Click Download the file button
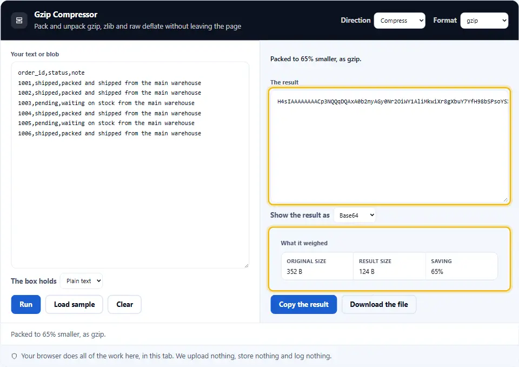This screenshot has height=367, width=519. pos(379,304)
